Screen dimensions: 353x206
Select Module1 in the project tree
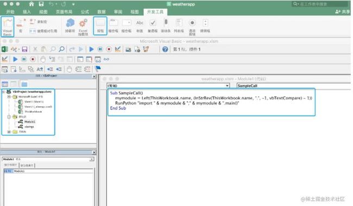coord(29,121)
